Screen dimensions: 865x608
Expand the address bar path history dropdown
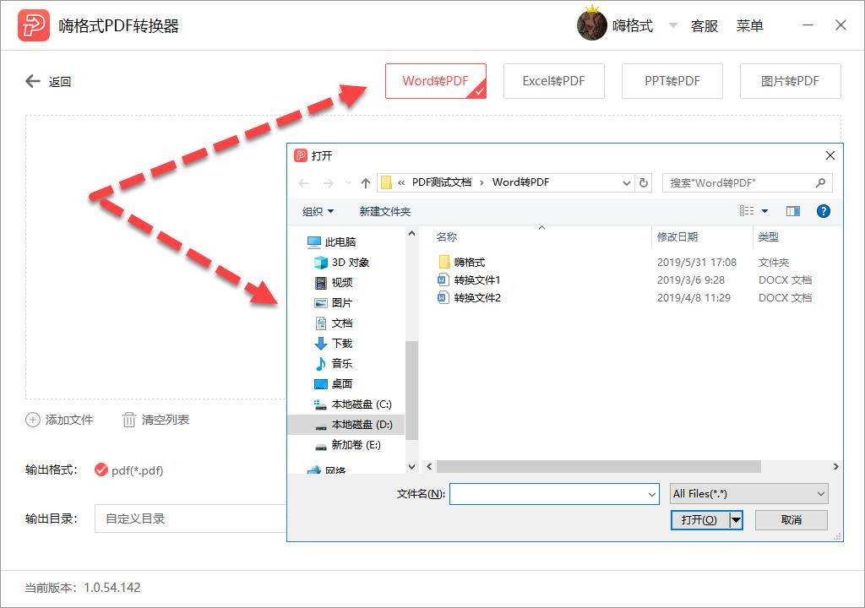point(626,182)
